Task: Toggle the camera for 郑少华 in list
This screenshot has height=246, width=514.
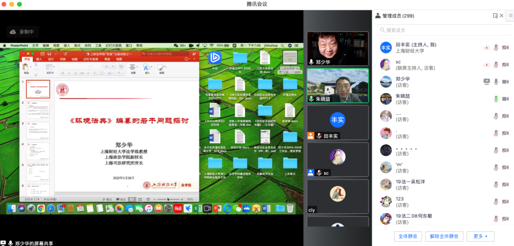Action: (505, 82)
